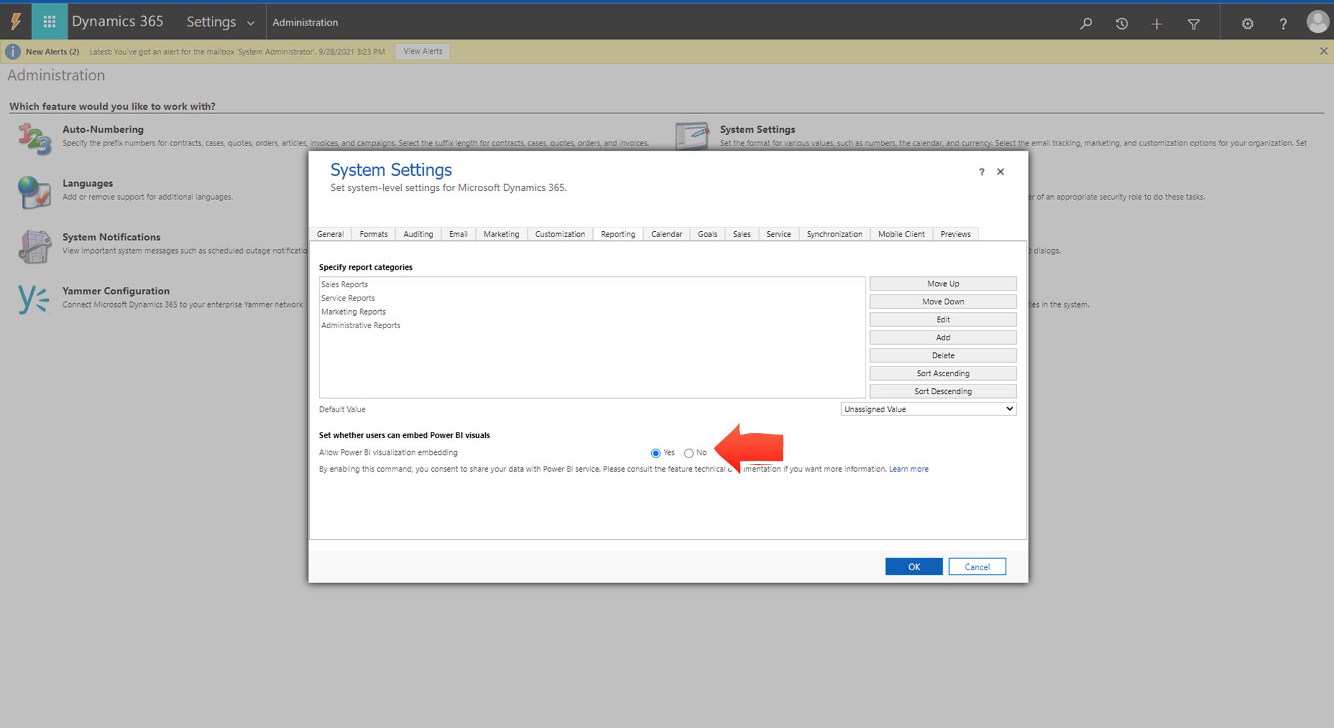The width and height of the screenshot is (1334, 728).
Task: Open the user profile avatar
Action: [1317, 22]
